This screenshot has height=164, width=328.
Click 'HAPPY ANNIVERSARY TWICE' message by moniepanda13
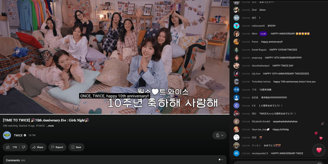coord(287,153)
